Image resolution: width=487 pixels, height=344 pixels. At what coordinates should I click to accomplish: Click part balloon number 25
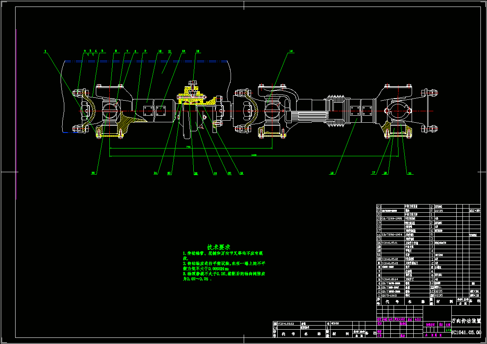[x=93, y=173]
